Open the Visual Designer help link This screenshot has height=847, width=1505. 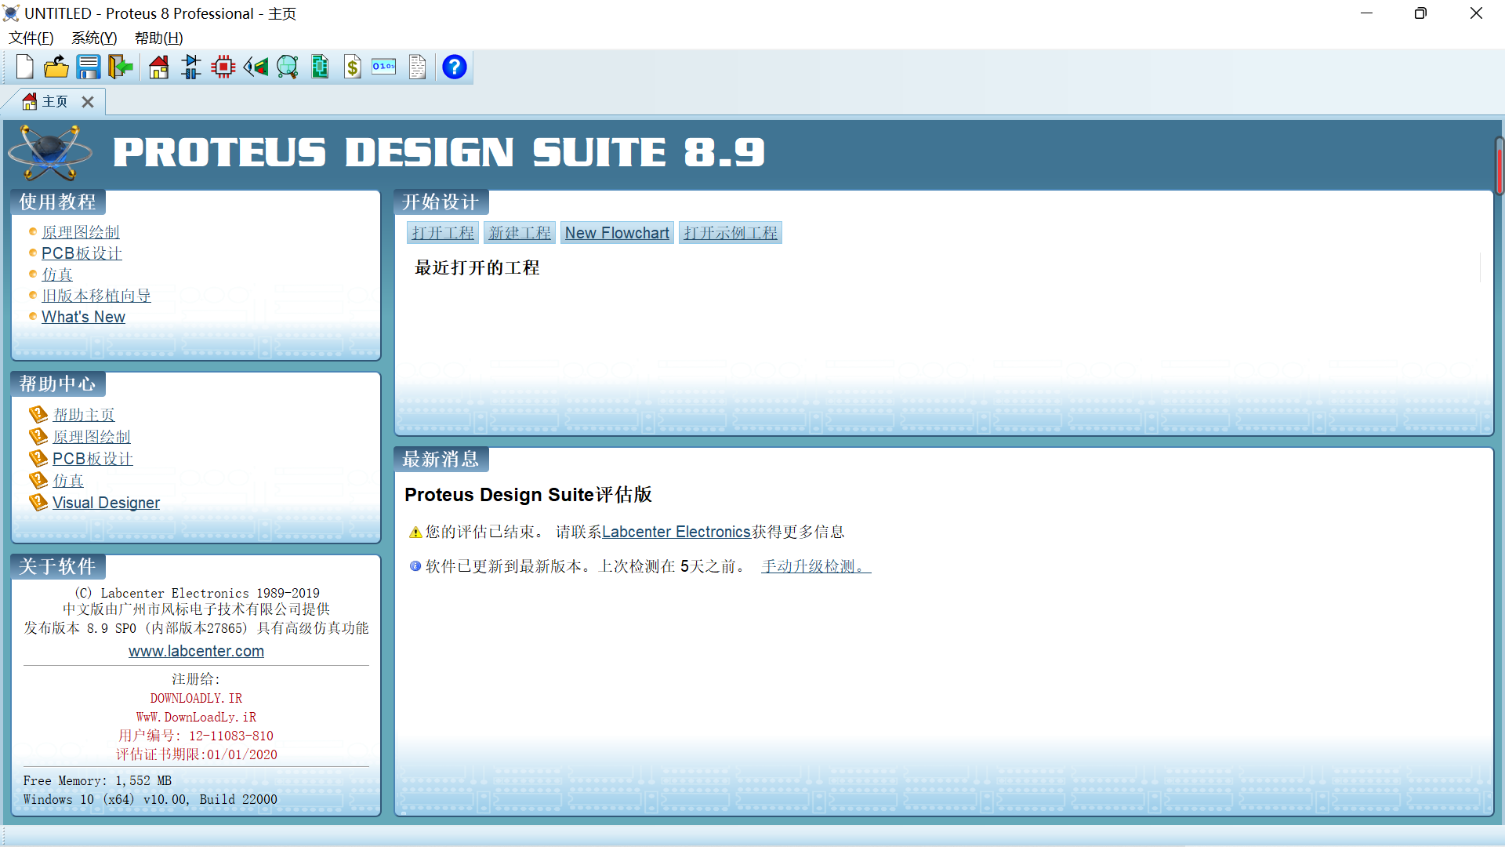pos(106,503)
